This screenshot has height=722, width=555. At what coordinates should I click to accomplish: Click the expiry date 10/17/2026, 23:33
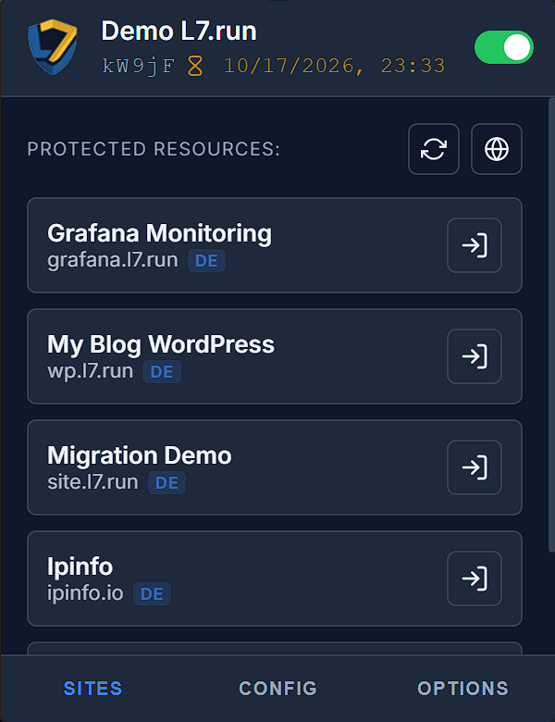(335, 66)
